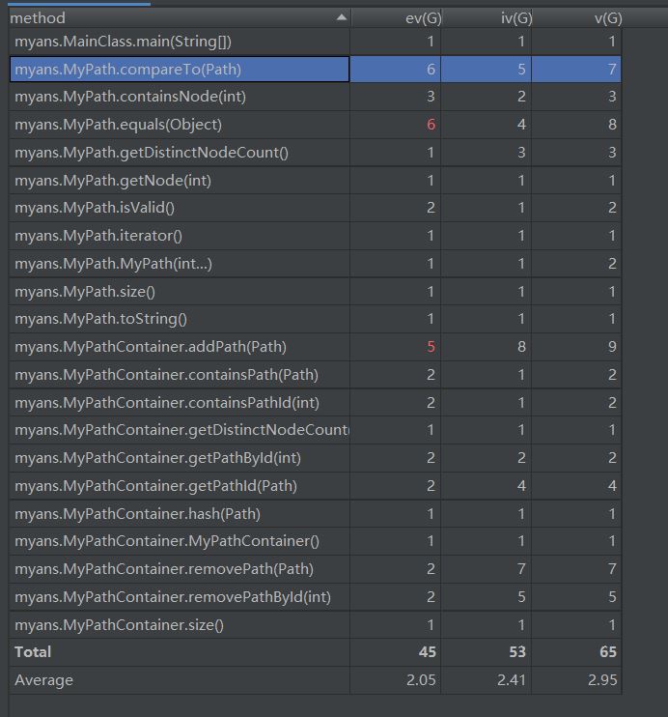The image size is (668, 717).
Task: Sort by the iv(G) column header
Action: (x=487, y=17)
